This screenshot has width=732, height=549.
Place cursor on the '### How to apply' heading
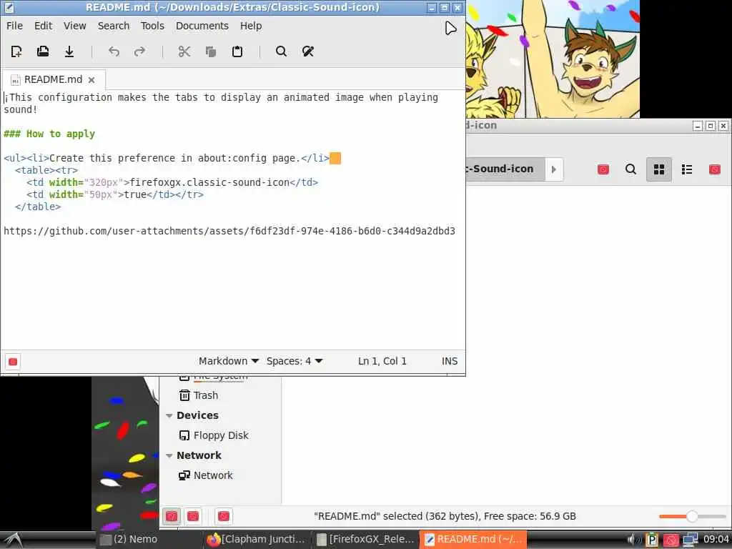(x=49, y=134)
